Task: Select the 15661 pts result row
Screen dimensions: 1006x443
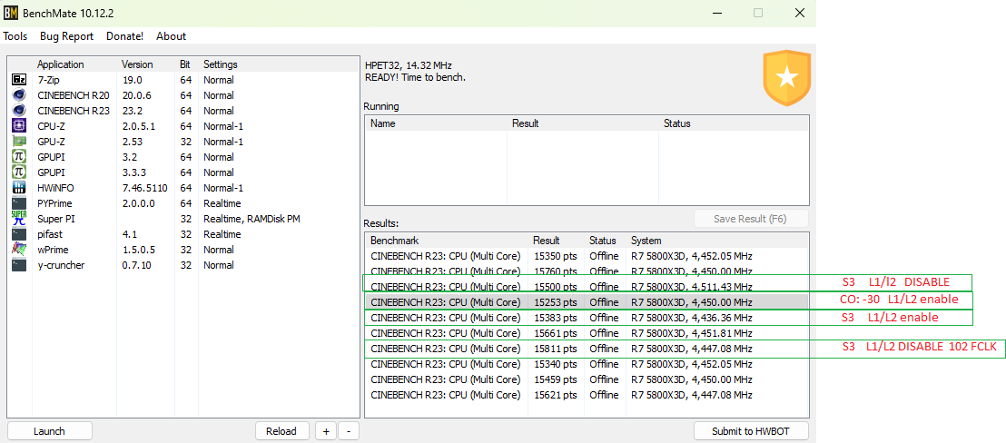Action: click(x=587, y=333)
